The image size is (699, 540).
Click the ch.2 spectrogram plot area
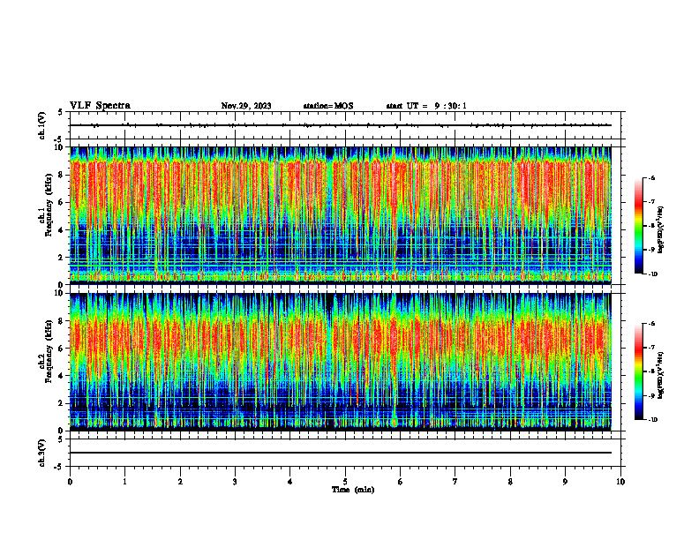(340, 362)
